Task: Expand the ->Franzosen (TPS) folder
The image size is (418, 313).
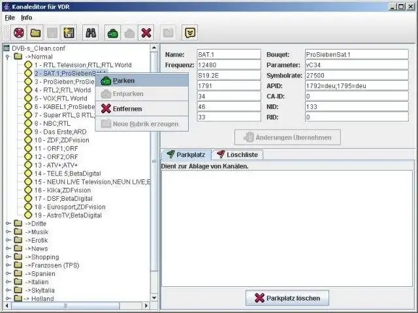Action: tap(8, 265)
